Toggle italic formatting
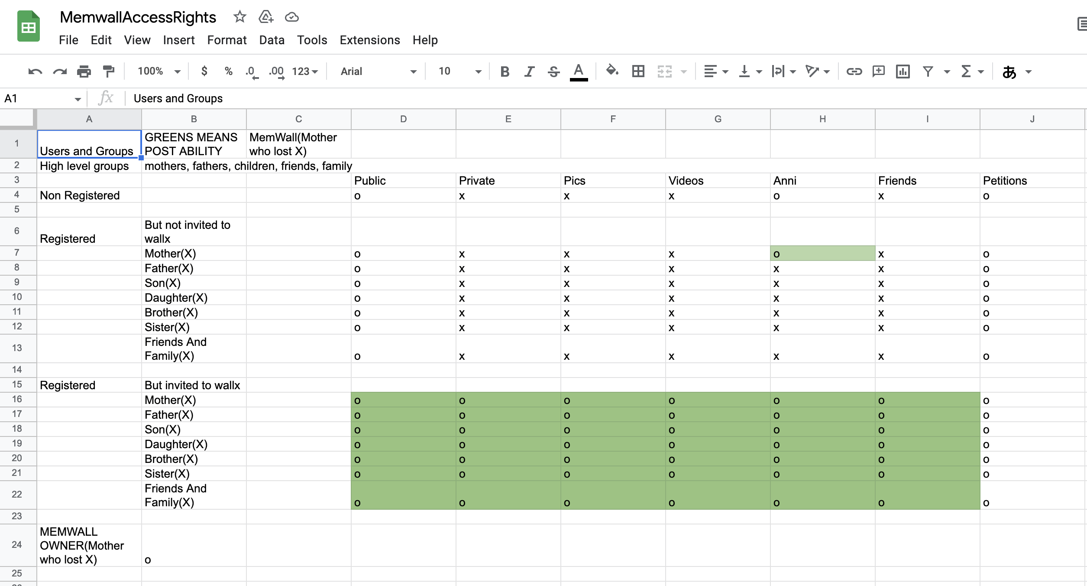 click(529, 72)
